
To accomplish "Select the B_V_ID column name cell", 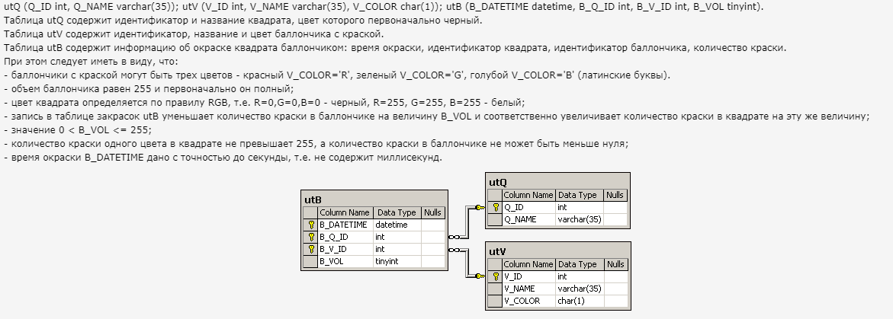I will pos(345,249).
